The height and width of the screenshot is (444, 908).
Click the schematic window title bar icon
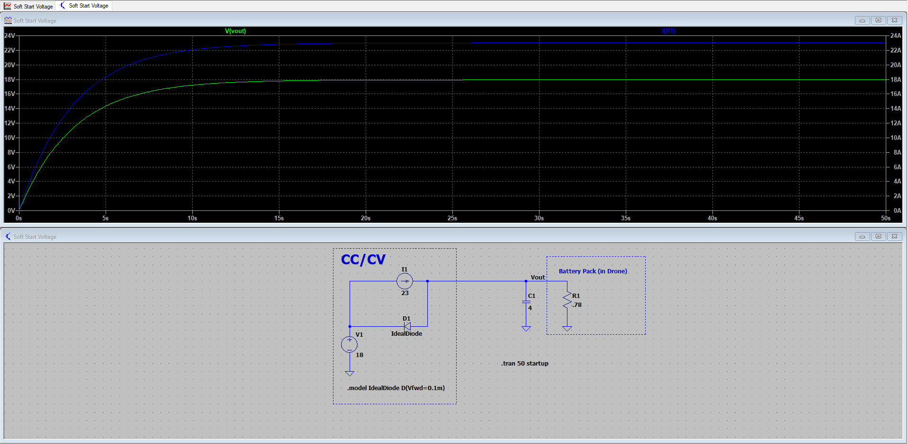[8, 236]
